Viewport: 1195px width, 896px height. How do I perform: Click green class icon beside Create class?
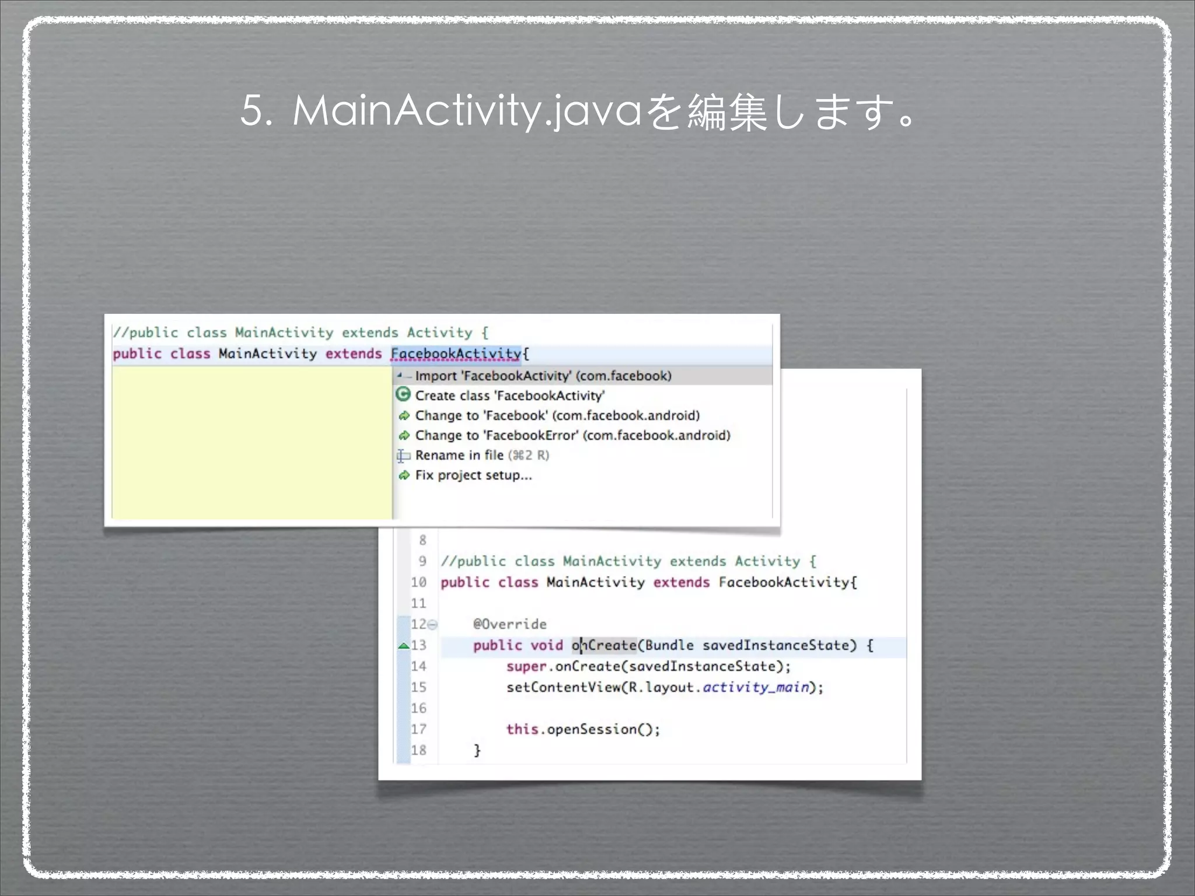pos(403,395)
